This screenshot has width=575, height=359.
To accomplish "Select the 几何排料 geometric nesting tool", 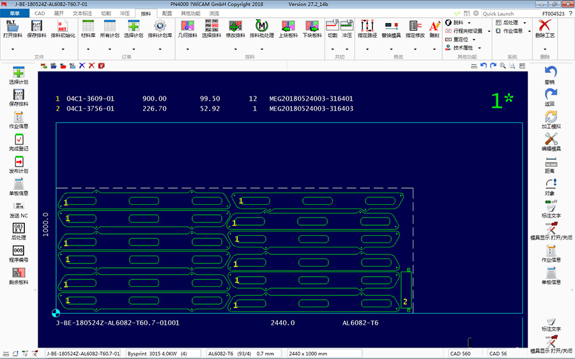I will pos(187,26).
